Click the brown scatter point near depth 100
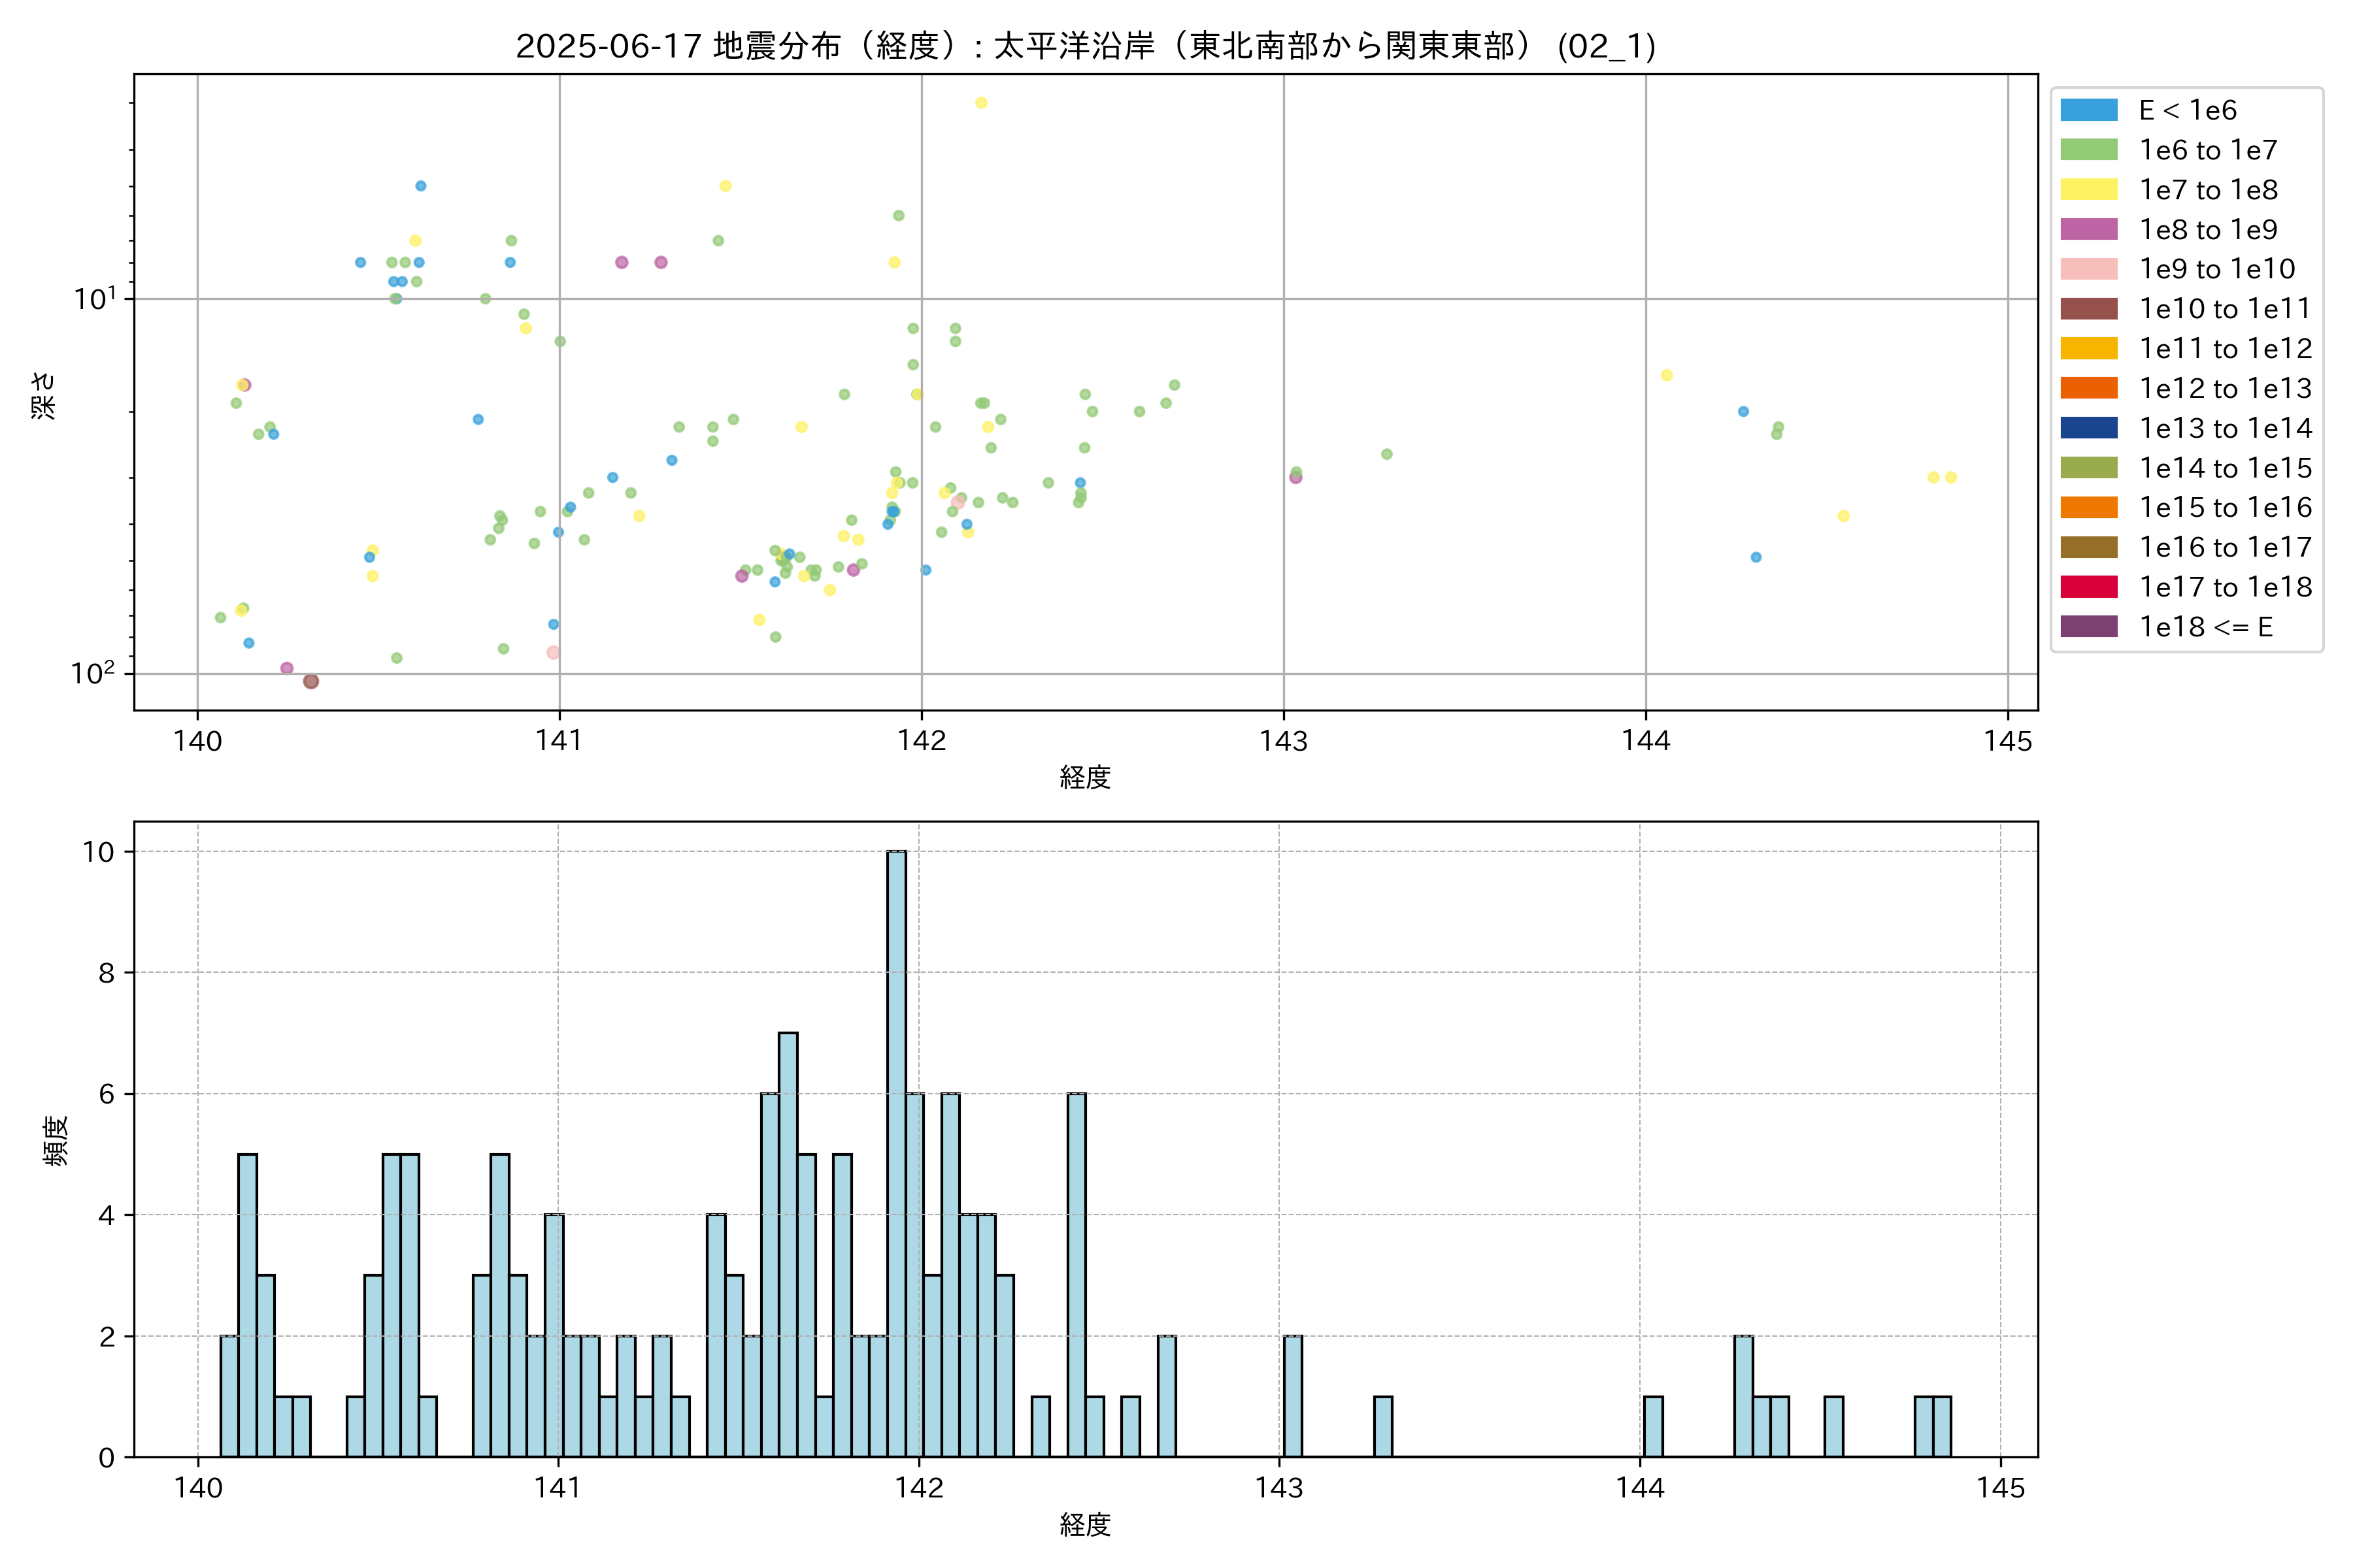 [x=311, y=681]
